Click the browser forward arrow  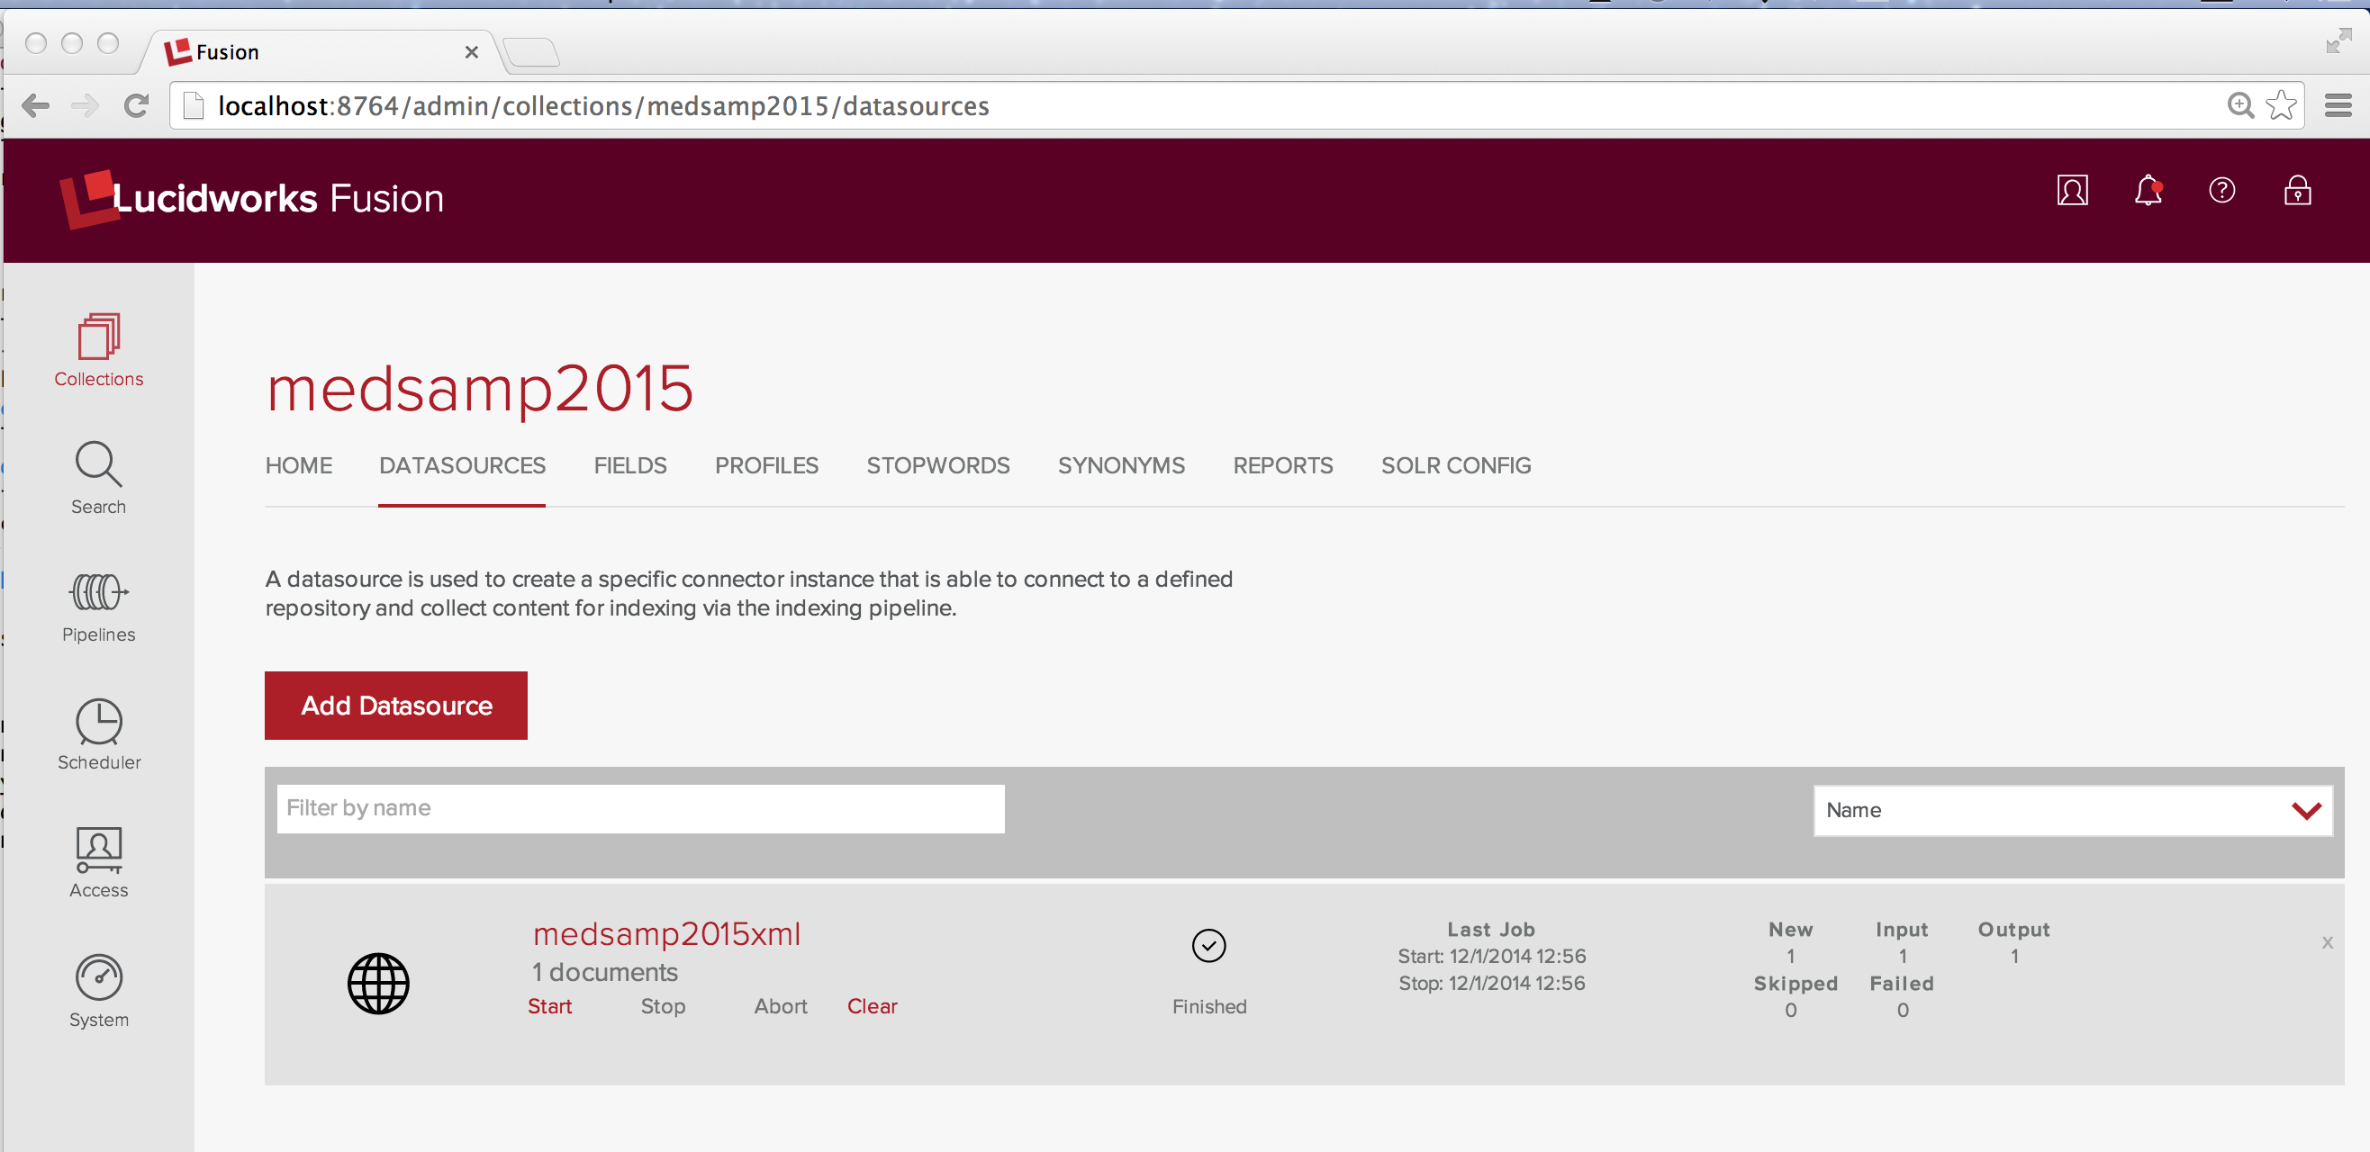click(86, 105)
